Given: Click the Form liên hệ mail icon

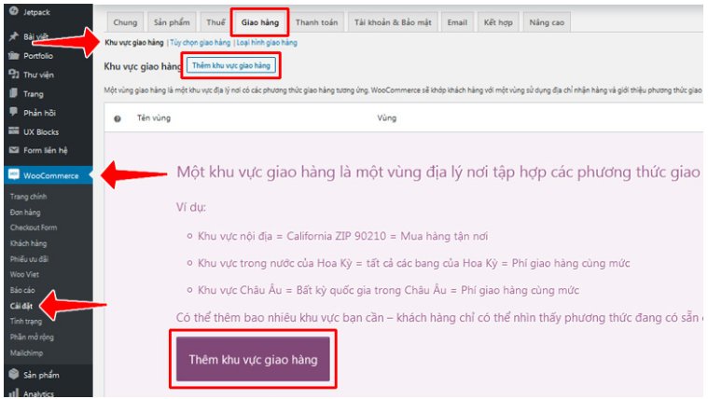Looking at the screenshot, I should point(12,150).
